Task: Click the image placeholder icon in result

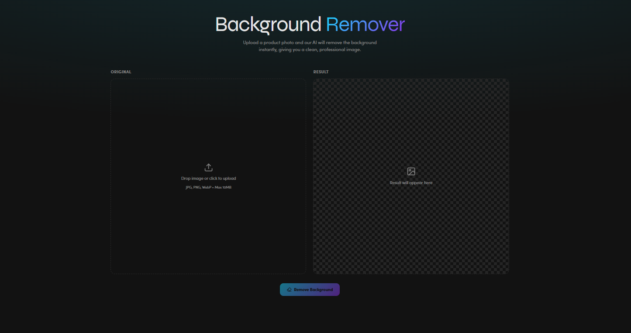Action: tap(411, 172)
